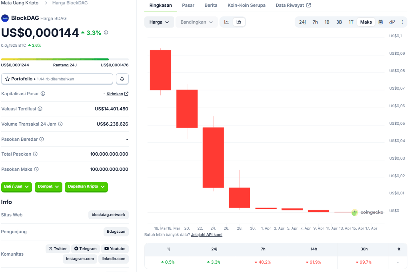This screenshot has height=272, width=413.
Task: Select the candlestick chart view icon
Action: (239, 22)
